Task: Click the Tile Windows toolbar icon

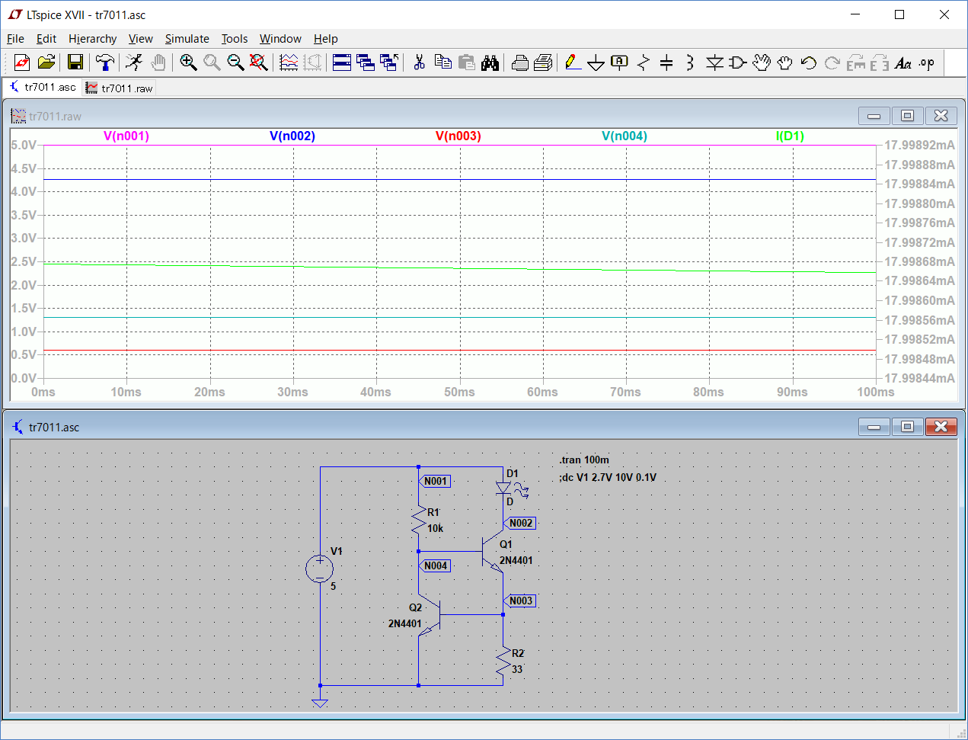Action: tap(342, 62)
